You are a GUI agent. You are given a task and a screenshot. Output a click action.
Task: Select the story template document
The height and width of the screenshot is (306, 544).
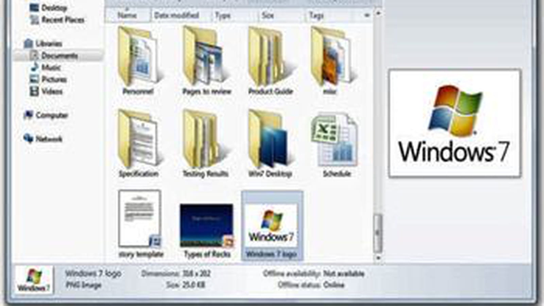pyautogui.click(x=140, y=224)
